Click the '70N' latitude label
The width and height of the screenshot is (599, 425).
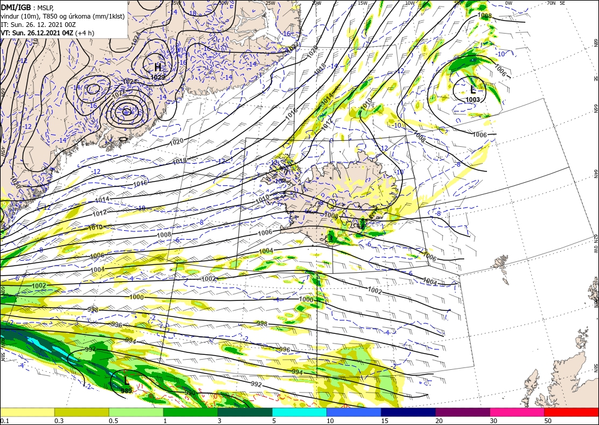click(x=551, y=2)
